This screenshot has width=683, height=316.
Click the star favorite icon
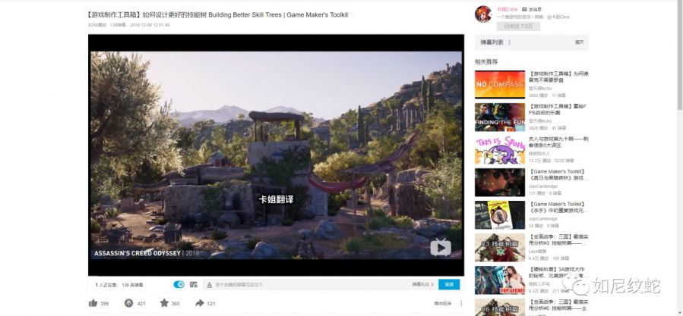(164, 303)
